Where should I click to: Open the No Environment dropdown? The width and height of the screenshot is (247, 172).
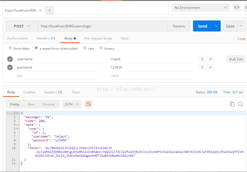tap(201, 7)
